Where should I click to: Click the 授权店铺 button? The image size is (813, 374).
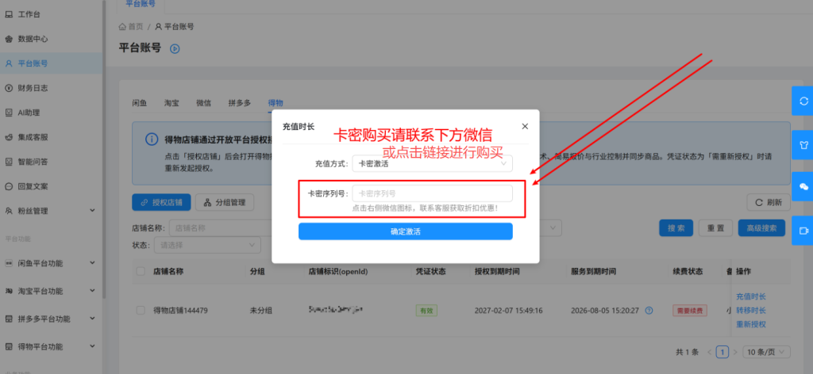pos(161,202)
